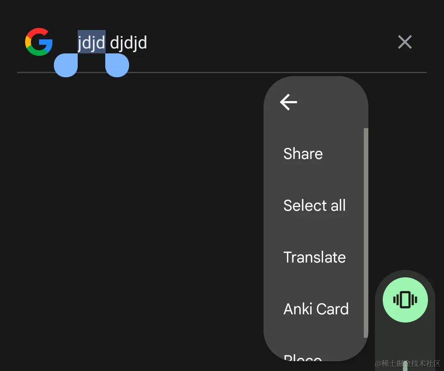Screen dimensions: 444x371
Task: Dismiss the search overlay via the close icon
Action: click(405, 42)
